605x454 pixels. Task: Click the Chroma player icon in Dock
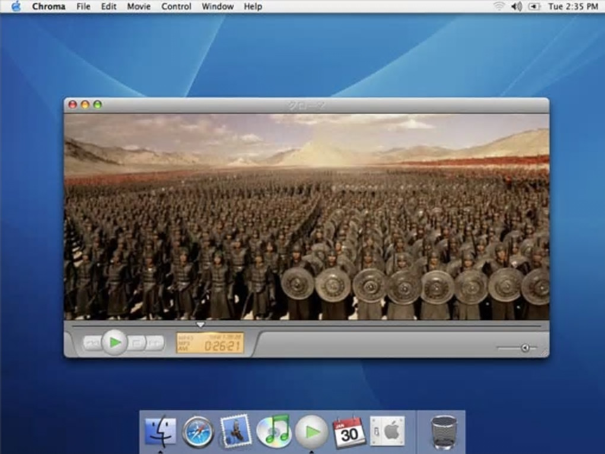click(312, 431)
